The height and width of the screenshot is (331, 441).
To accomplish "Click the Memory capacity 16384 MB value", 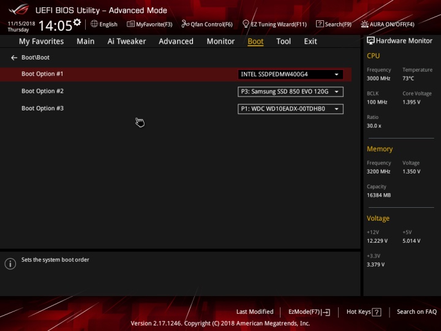I will point(379,195).
